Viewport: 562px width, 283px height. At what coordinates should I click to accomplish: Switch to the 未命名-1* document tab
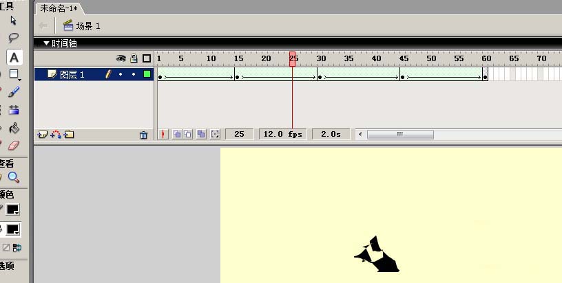pyautogui.click(x=59, y=8)
